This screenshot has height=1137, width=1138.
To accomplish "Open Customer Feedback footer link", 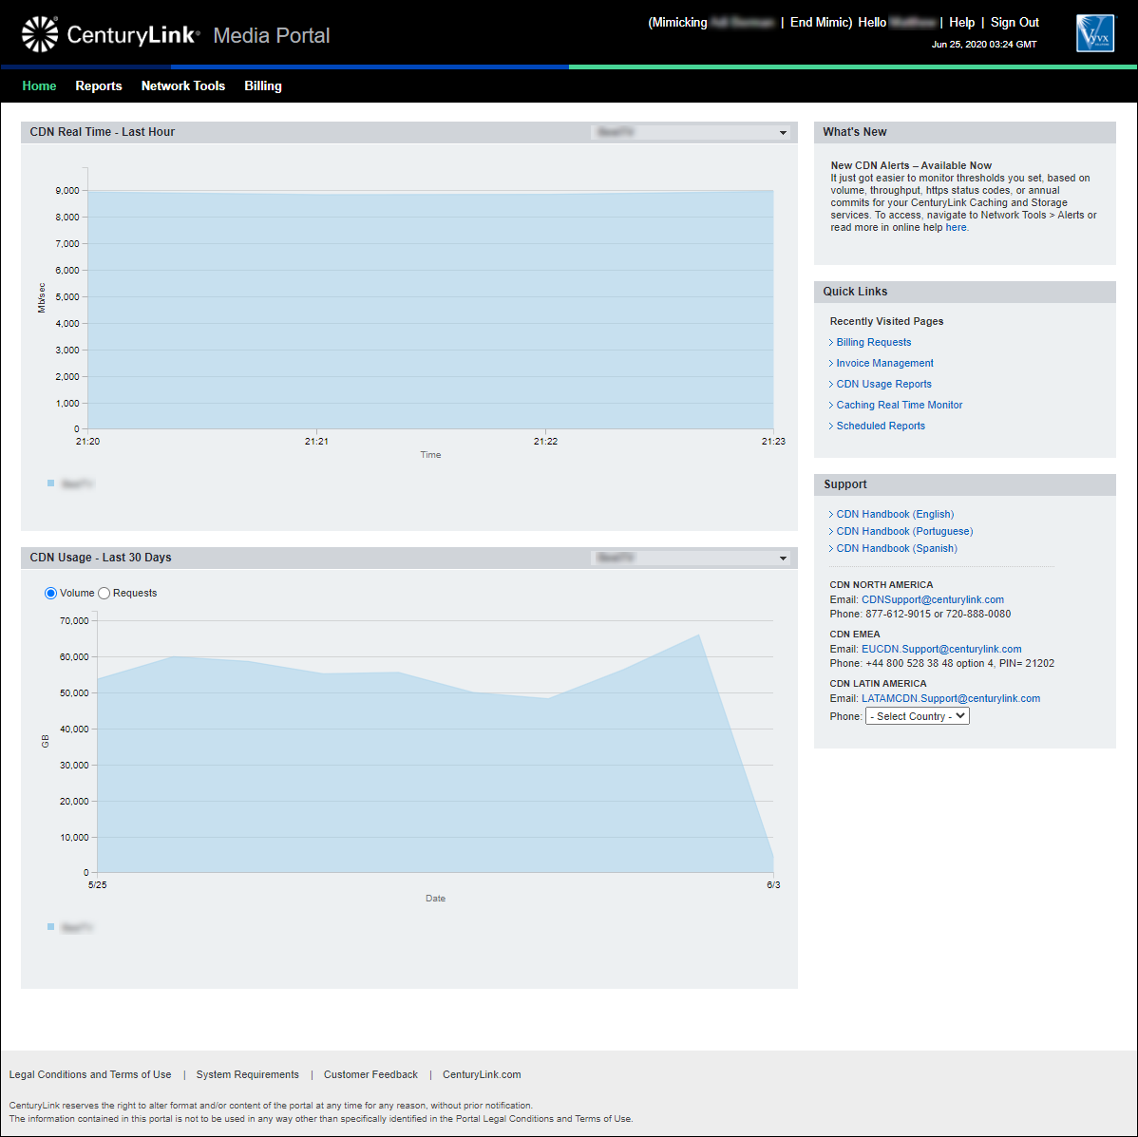I will [x=370, y=1074].
